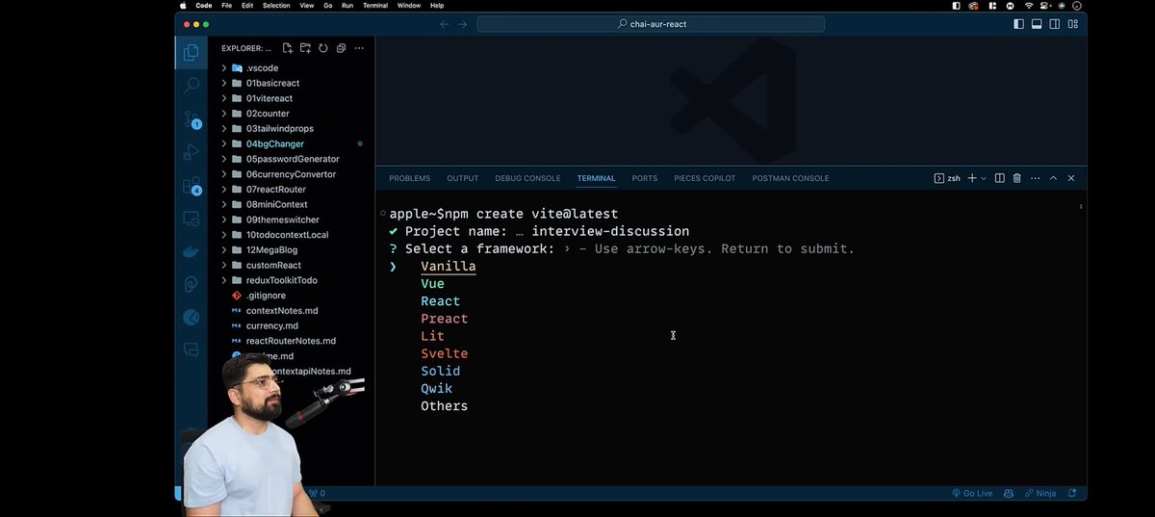Click the New Folder icon in Explorer
The width and height of the screenshot is (1155, 517).
(305, 48)
